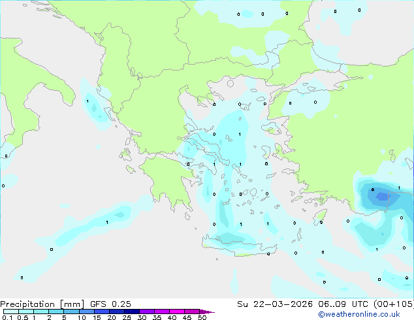Click the 25–30 mm dark navy swatch
This screenshot has width=414, height=320.
(x=132, y=312)
